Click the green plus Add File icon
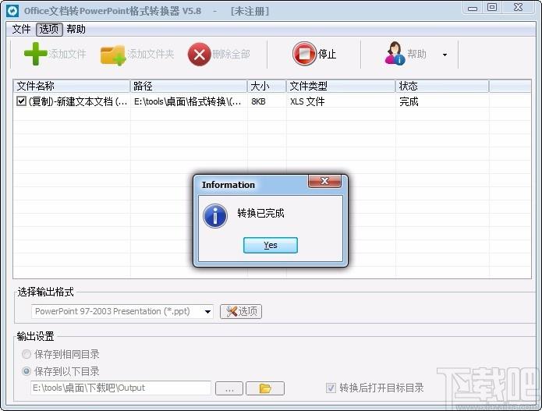The image size is (542, 411). [x=35, y=54]
